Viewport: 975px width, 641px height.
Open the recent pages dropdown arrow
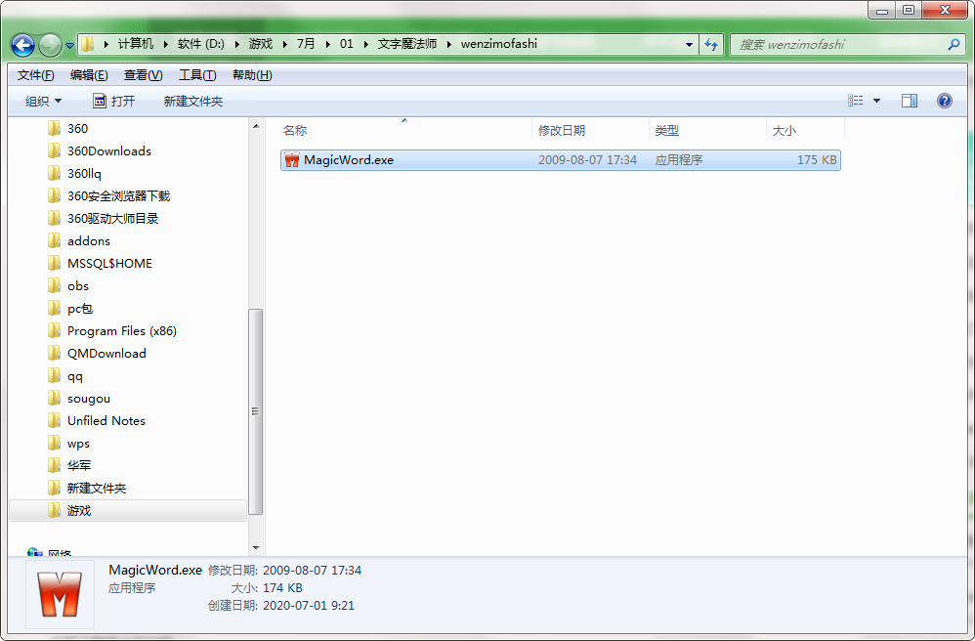click(x=69, y=45)
